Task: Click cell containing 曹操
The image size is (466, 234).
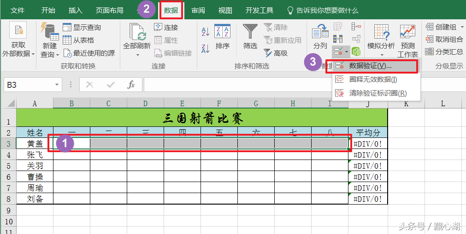Action: point(35,177)
